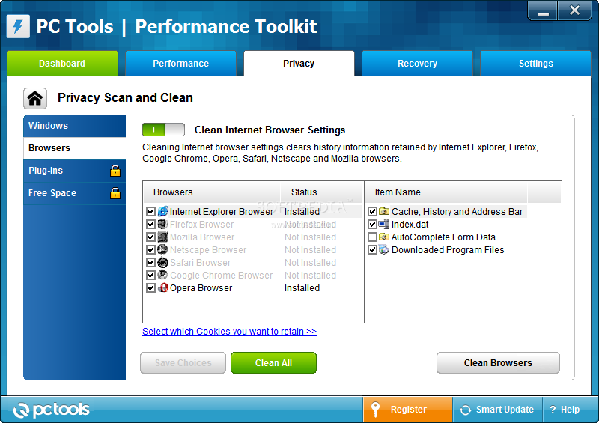Open Select which Cookies to retain link
Viewport: 599px width, 423px height.
click(229, 332)
